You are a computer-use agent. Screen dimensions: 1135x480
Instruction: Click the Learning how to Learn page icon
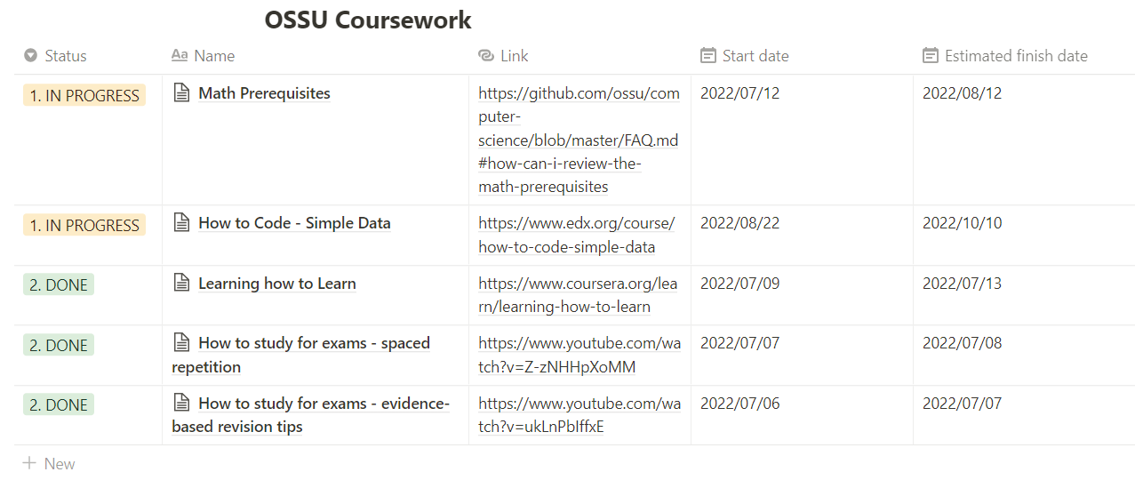182,284
